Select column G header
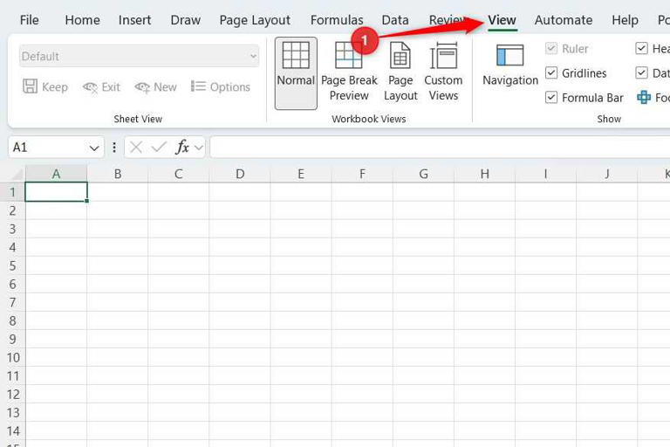The image size is (670, 447). coord(423,174)
